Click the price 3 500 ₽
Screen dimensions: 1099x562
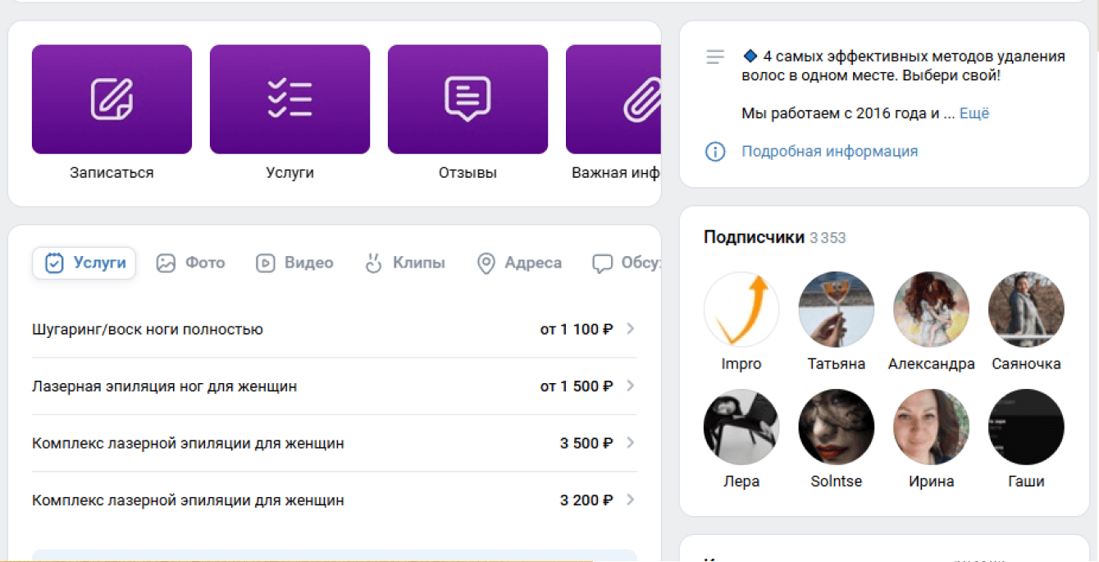[586, 444]
